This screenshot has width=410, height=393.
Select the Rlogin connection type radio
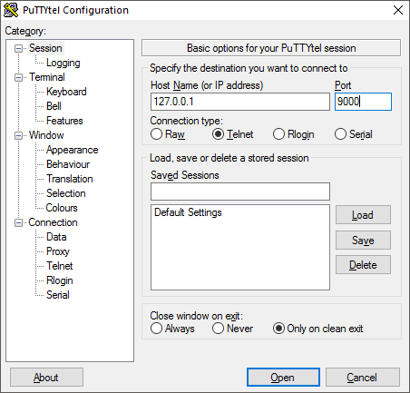(278, 134)
